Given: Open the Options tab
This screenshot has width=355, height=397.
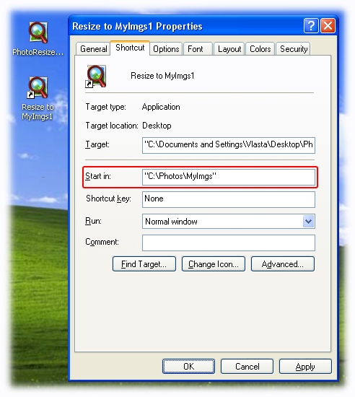Looking at the screenshot, I should pyautogui.click(x=166, y=48).
